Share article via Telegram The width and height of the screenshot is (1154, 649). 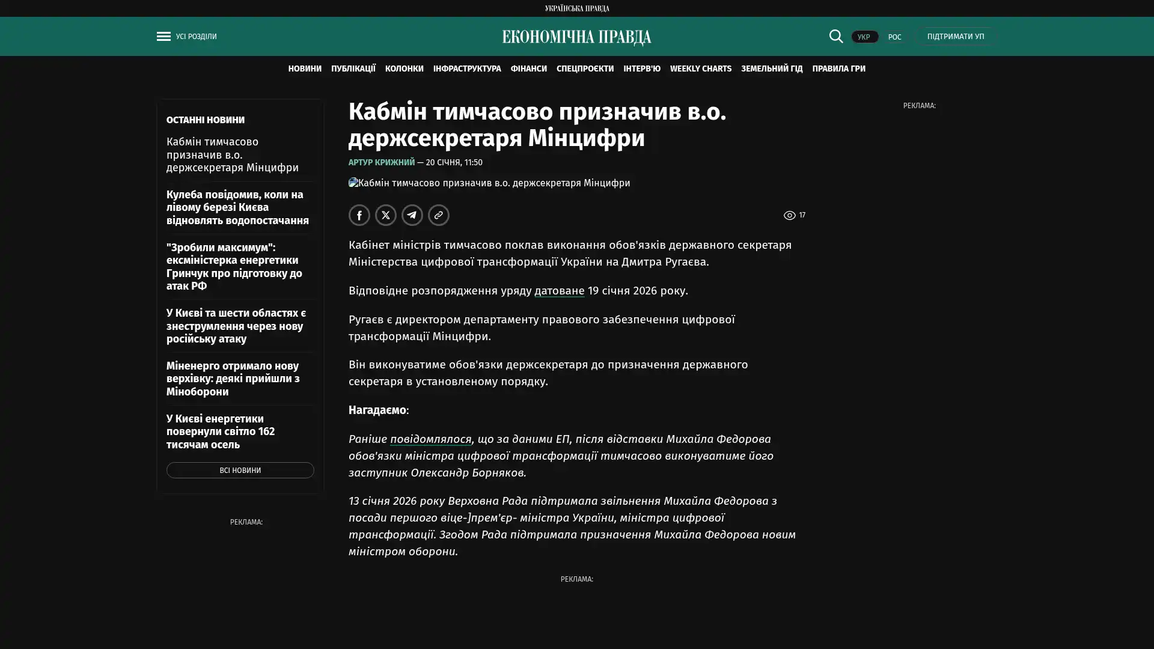[412, 215]
